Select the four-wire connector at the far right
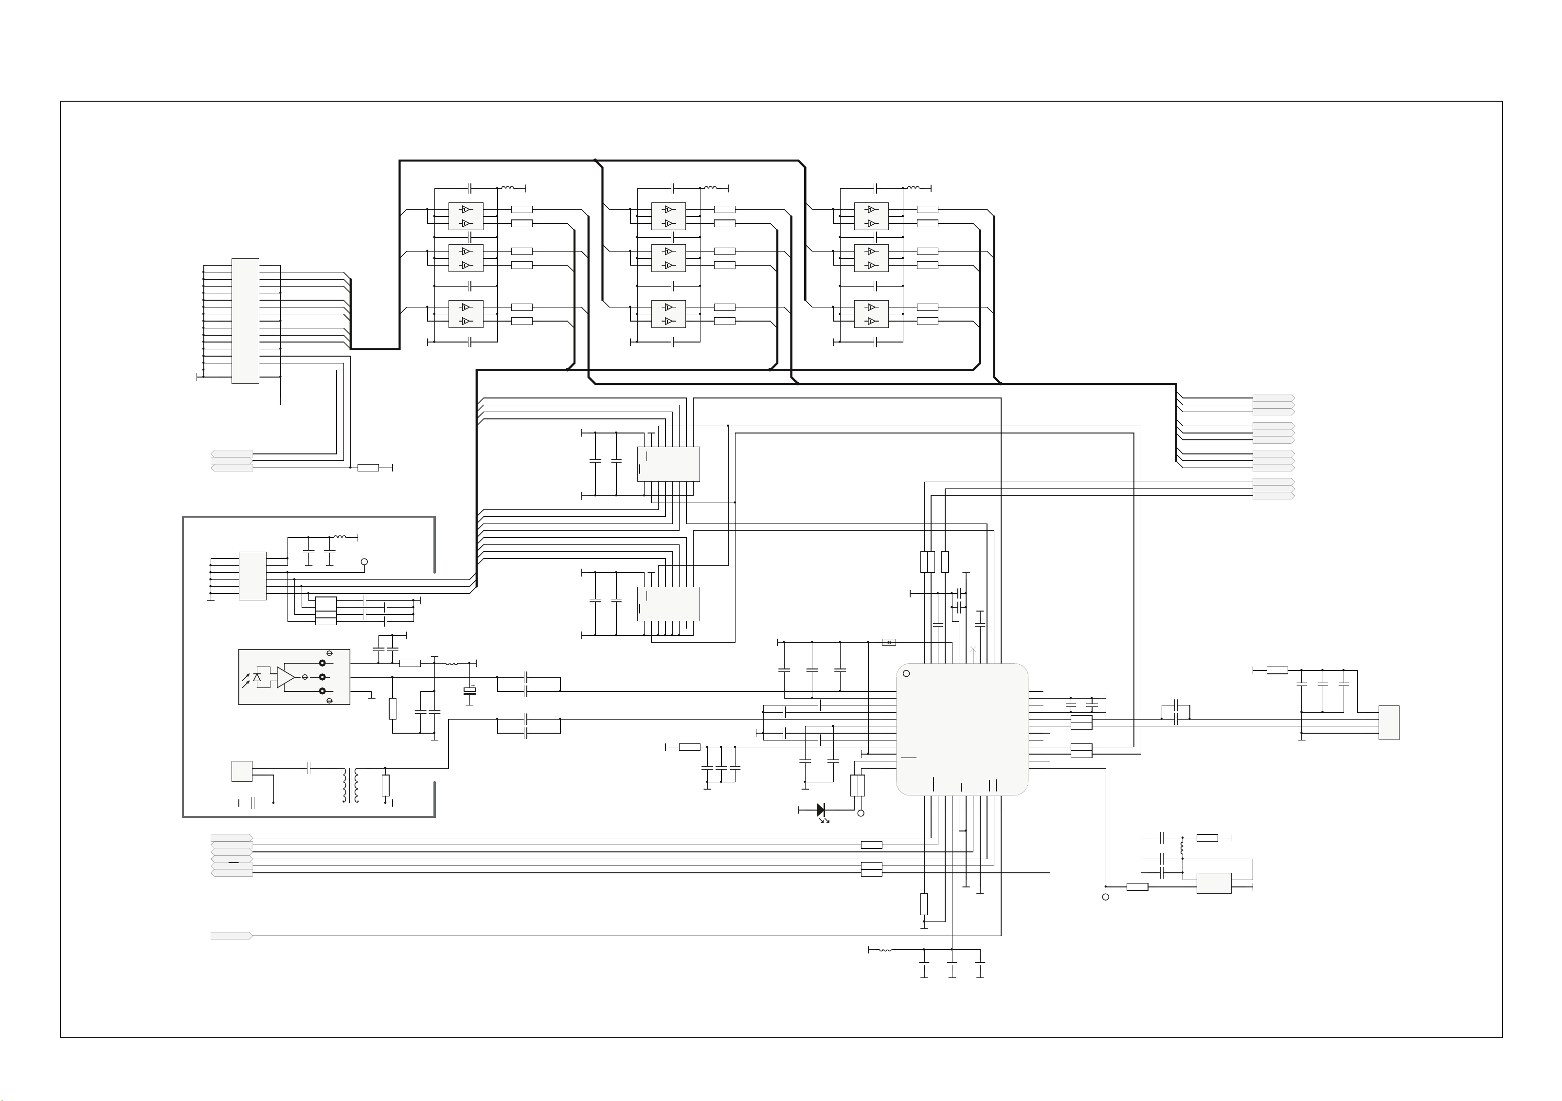The image size is (1562, 1101). point(1388,722)
